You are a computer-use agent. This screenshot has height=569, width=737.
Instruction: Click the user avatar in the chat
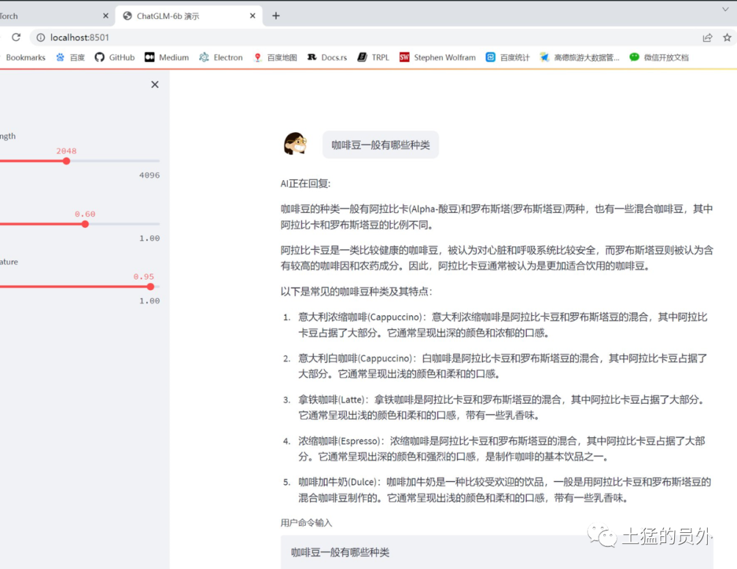(295, 144)
